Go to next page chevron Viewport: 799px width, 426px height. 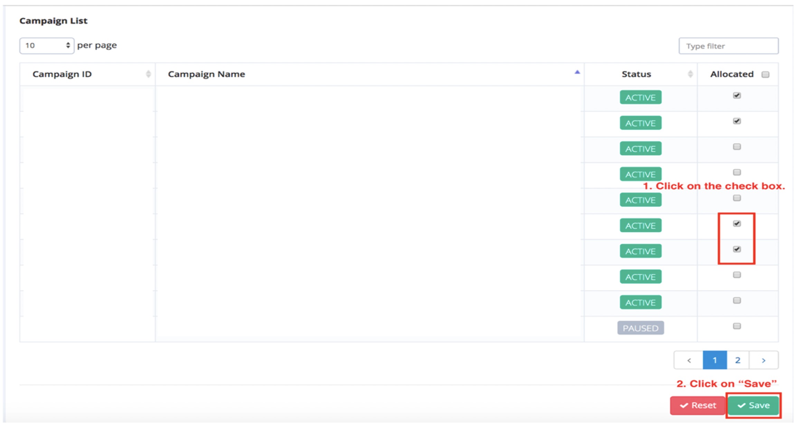click(x=763, y=360)
